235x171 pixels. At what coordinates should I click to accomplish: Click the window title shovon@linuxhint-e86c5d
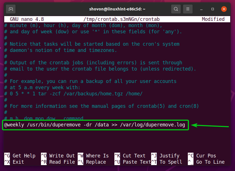[117, 9]
